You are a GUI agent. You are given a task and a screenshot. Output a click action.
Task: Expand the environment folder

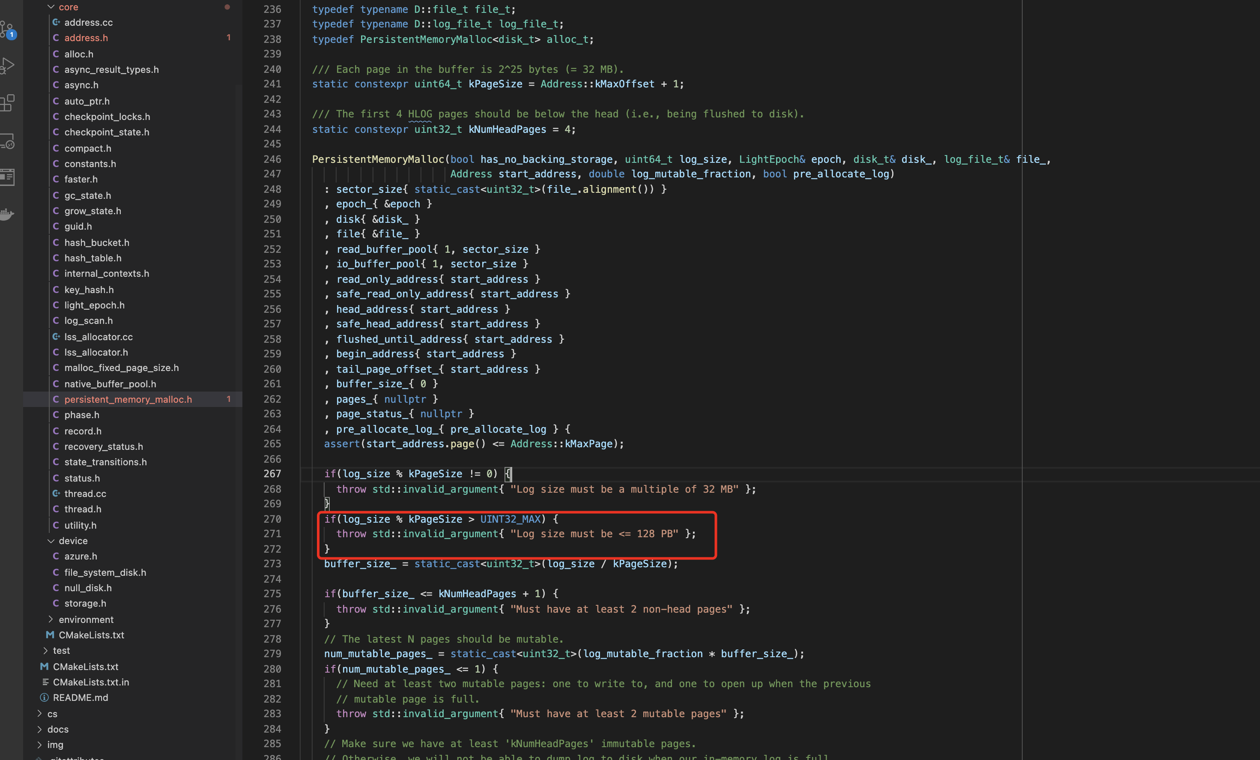point(51,619)
